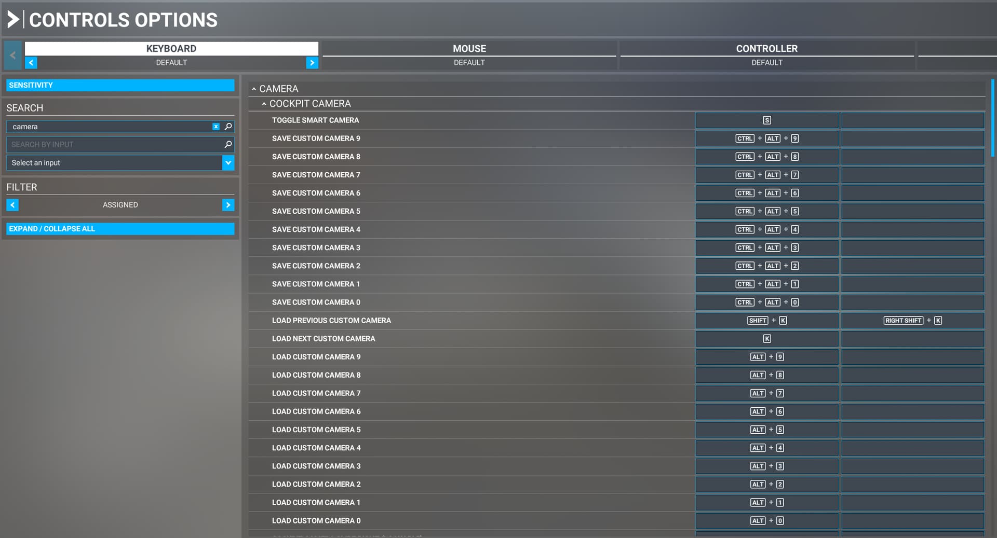
Task: Click the right arrow on the ASSIGNED filter
Action: 228,204
